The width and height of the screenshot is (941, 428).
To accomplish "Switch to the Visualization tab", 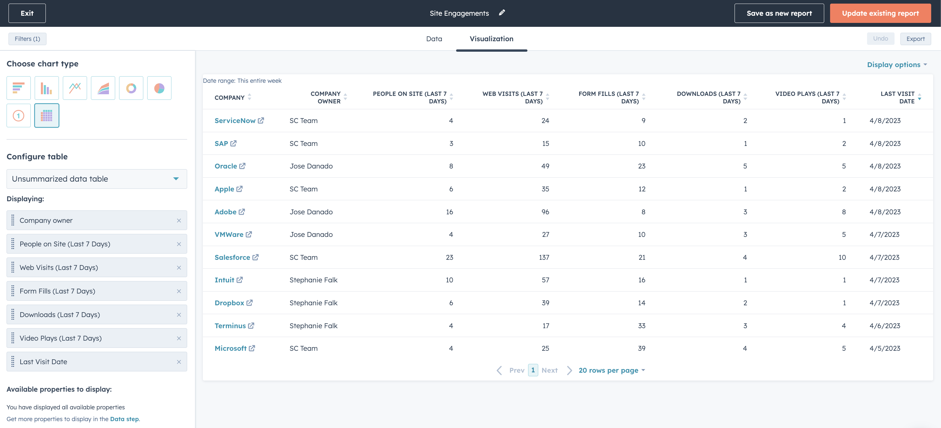I will click(491, 39).
